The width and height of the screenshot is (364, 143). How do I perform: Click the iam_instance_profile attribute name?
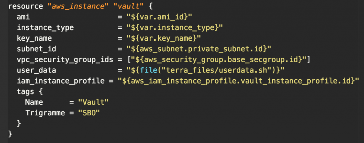pyautogui.click(x=60, y=81)
